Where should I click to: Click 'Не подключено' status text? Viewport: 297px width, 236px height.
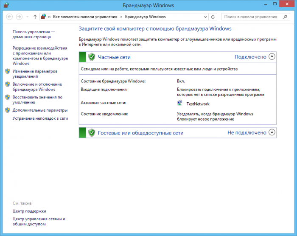pos(247,133)
